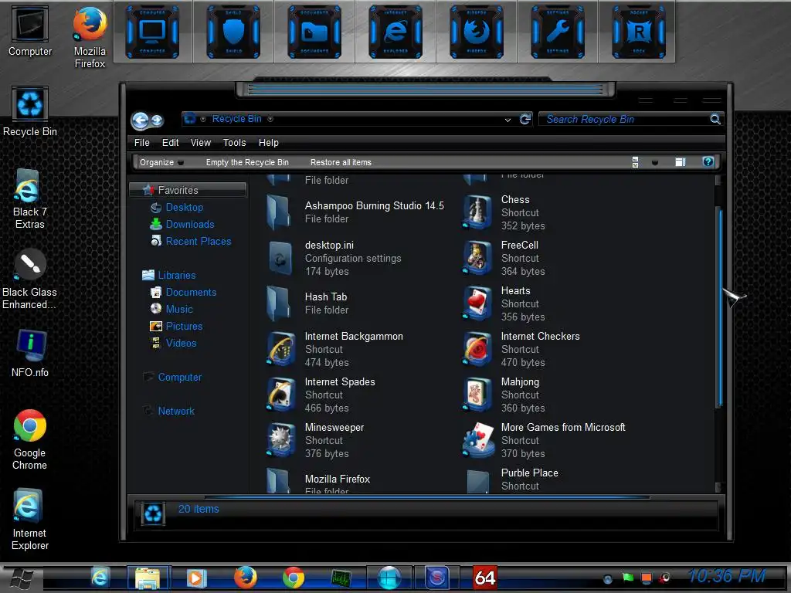The width and height of the screenshot is (791, 593).
Task: Click the file list vertical scrollbar
Action: [x=720, y=309]
